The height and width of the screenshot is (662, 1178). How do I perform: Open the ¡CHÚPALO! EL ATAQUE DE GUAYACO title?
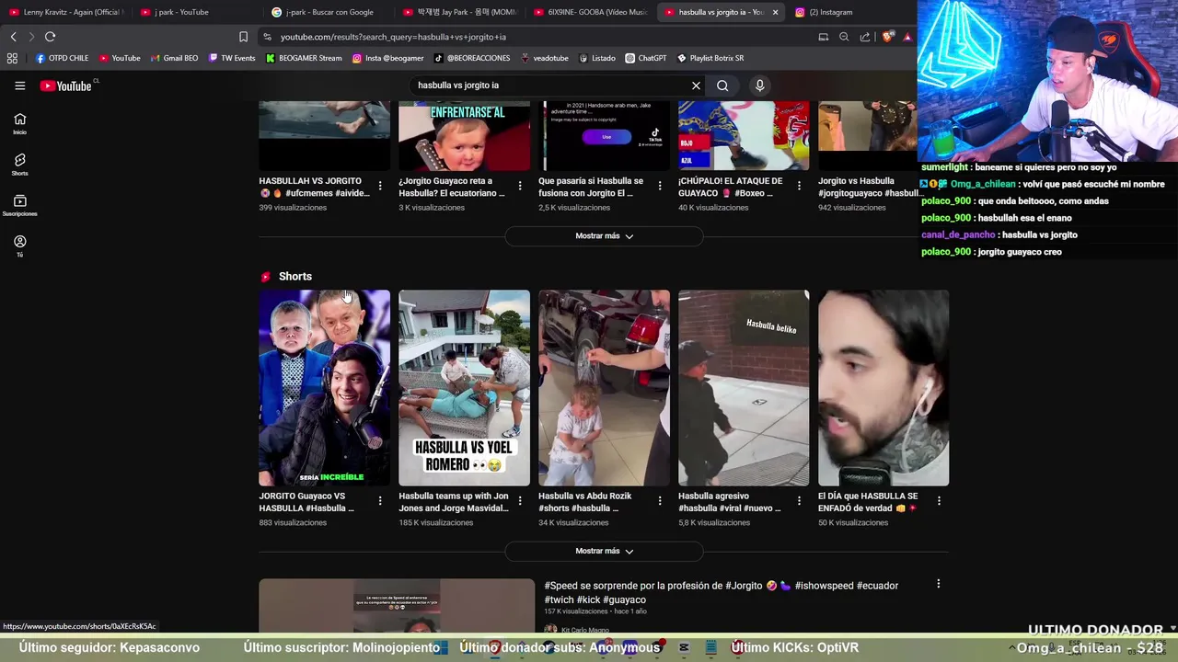[732, 187]
